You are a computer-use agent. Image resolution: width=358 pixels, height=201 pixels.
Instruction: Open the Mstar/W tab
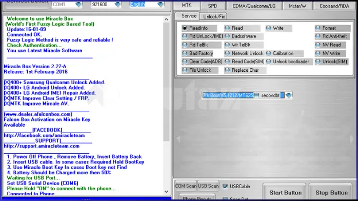pyautogui.click(x=297, y=6)
